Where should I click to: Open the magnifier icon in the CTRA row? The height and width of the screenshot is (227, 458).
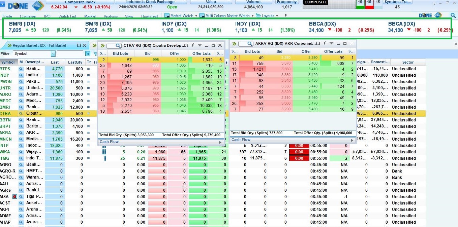point(21,114)
